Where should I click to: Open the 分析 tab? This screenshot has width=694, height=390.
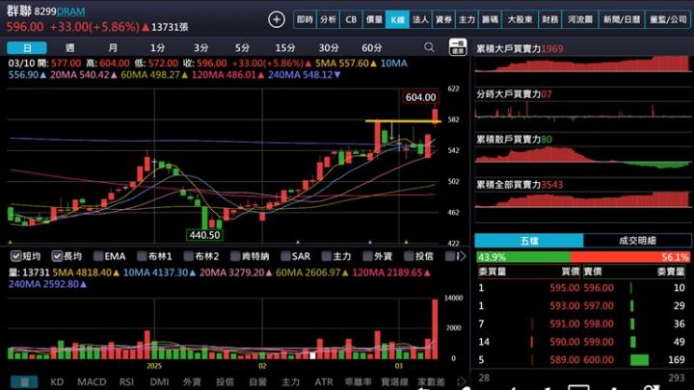pos(328,19)
